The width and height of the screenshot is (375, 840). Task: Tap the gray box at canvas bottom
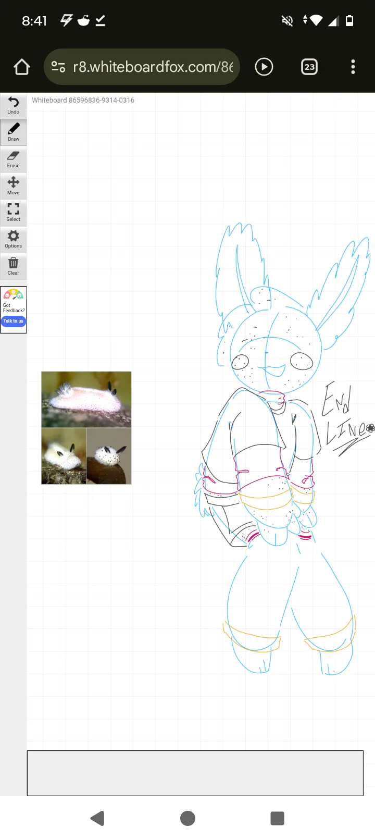pos(195,773)
